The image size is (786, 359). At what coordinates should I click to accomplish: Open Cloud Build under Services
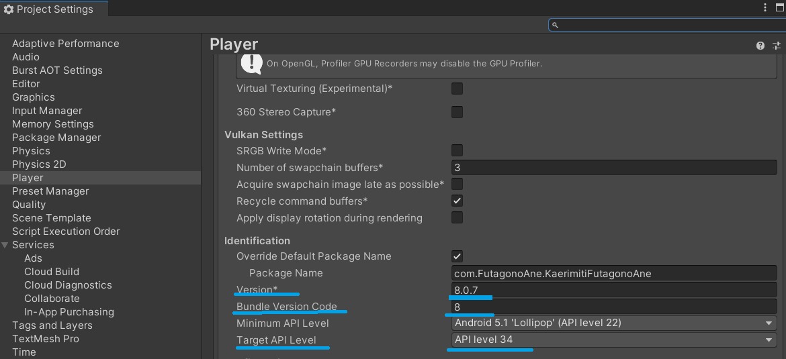pos(52,272)
